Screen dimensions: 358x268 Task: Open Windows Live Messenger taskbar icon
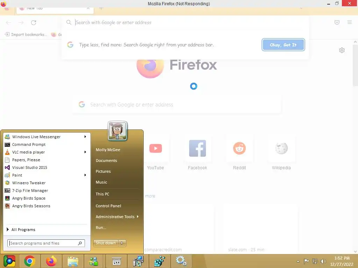(x=94, y=261)
